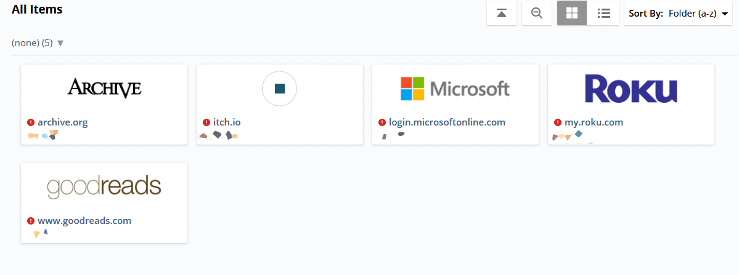This screenshot has width=739, height=275.
Task: Open the archive.org item card logo
Action: coord(104,89)
